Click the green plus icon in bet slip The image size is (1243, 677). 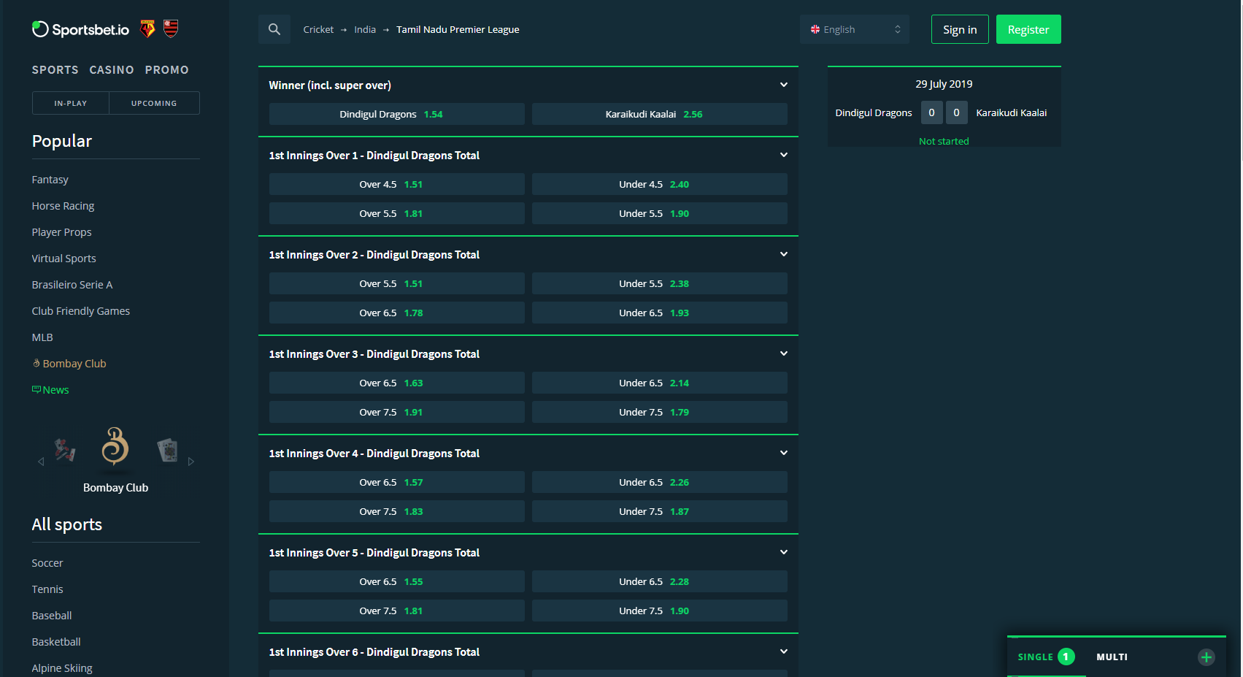point(1206,657)
